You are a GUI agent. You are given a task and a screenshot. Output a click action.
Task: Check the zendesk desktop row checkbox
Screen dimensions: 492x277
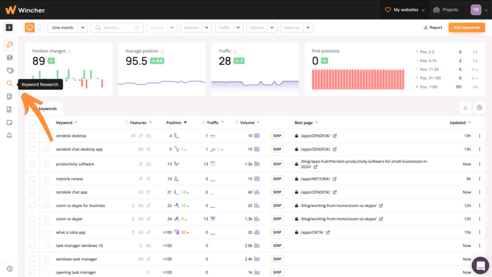32,136
